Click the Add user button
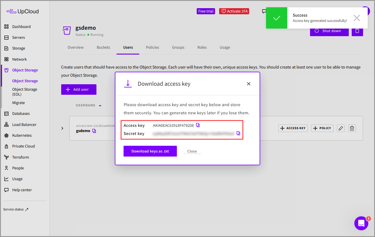 pos(79,89)
